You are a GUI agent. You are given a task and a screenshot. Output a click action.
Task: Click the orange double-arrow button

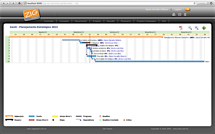[x=187, y=9]
